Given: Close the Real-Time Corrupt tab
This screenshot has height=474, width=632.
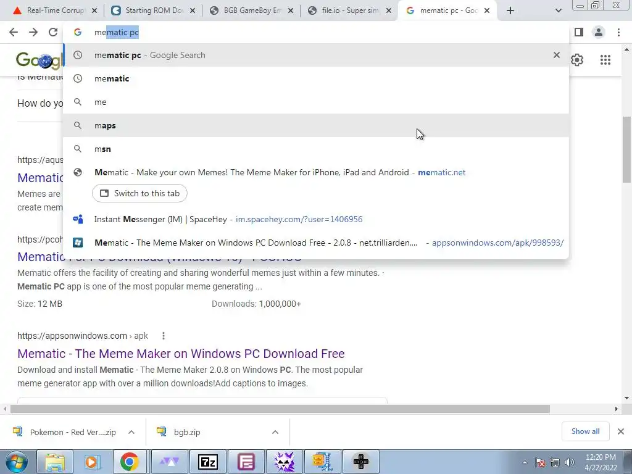Looking at the screenshot, I should [94, 10].
